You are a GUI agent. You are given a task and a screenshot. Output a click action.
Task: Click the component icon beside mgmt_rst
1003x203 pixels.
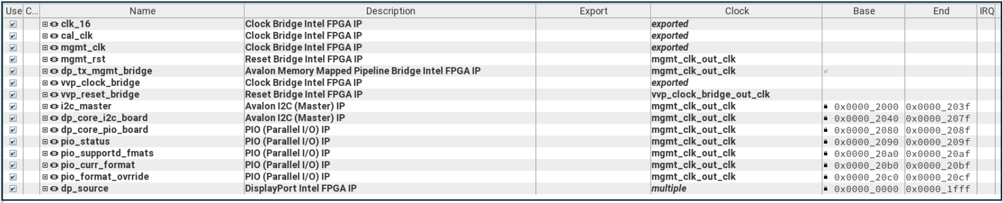pos(54,59)
